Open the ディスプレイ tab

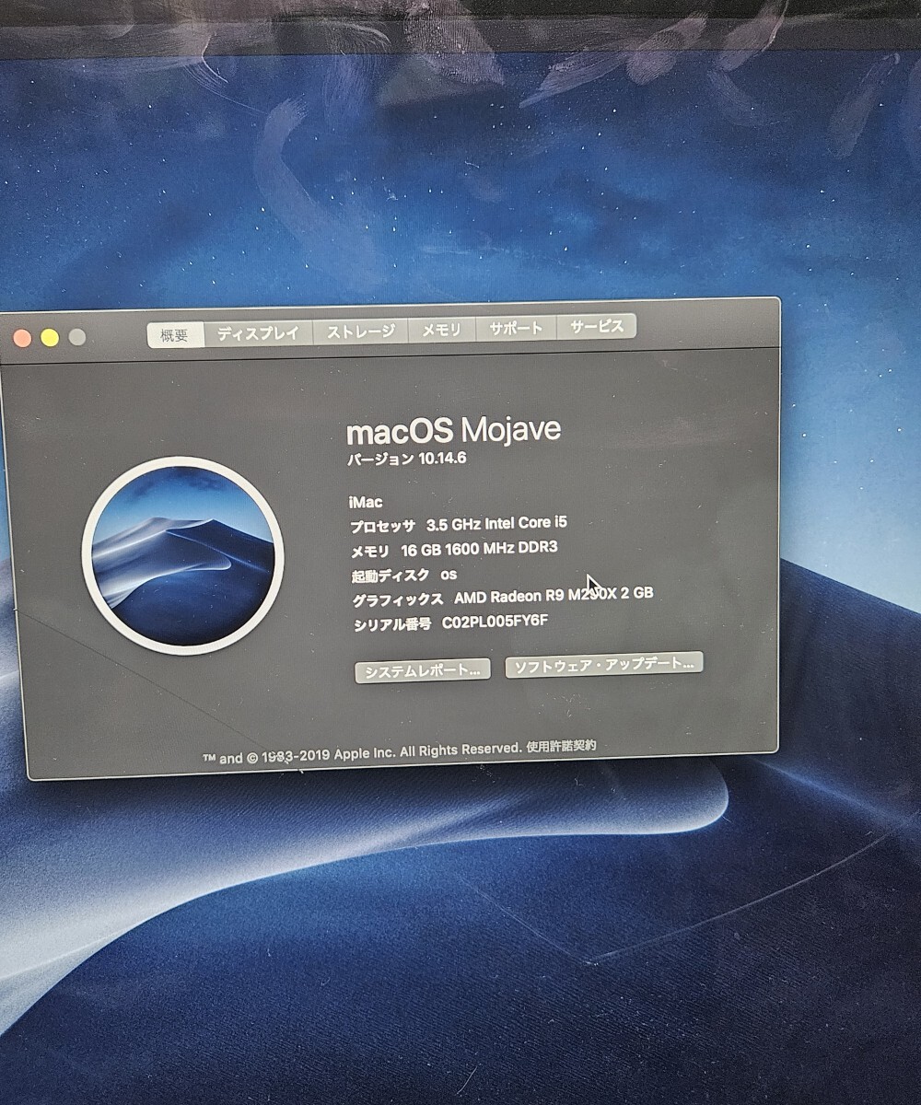(x=258, y=333)
